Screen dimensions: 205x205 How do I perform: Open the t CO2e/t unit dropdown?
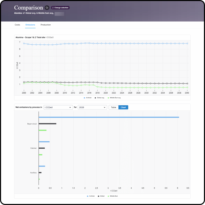58,107
